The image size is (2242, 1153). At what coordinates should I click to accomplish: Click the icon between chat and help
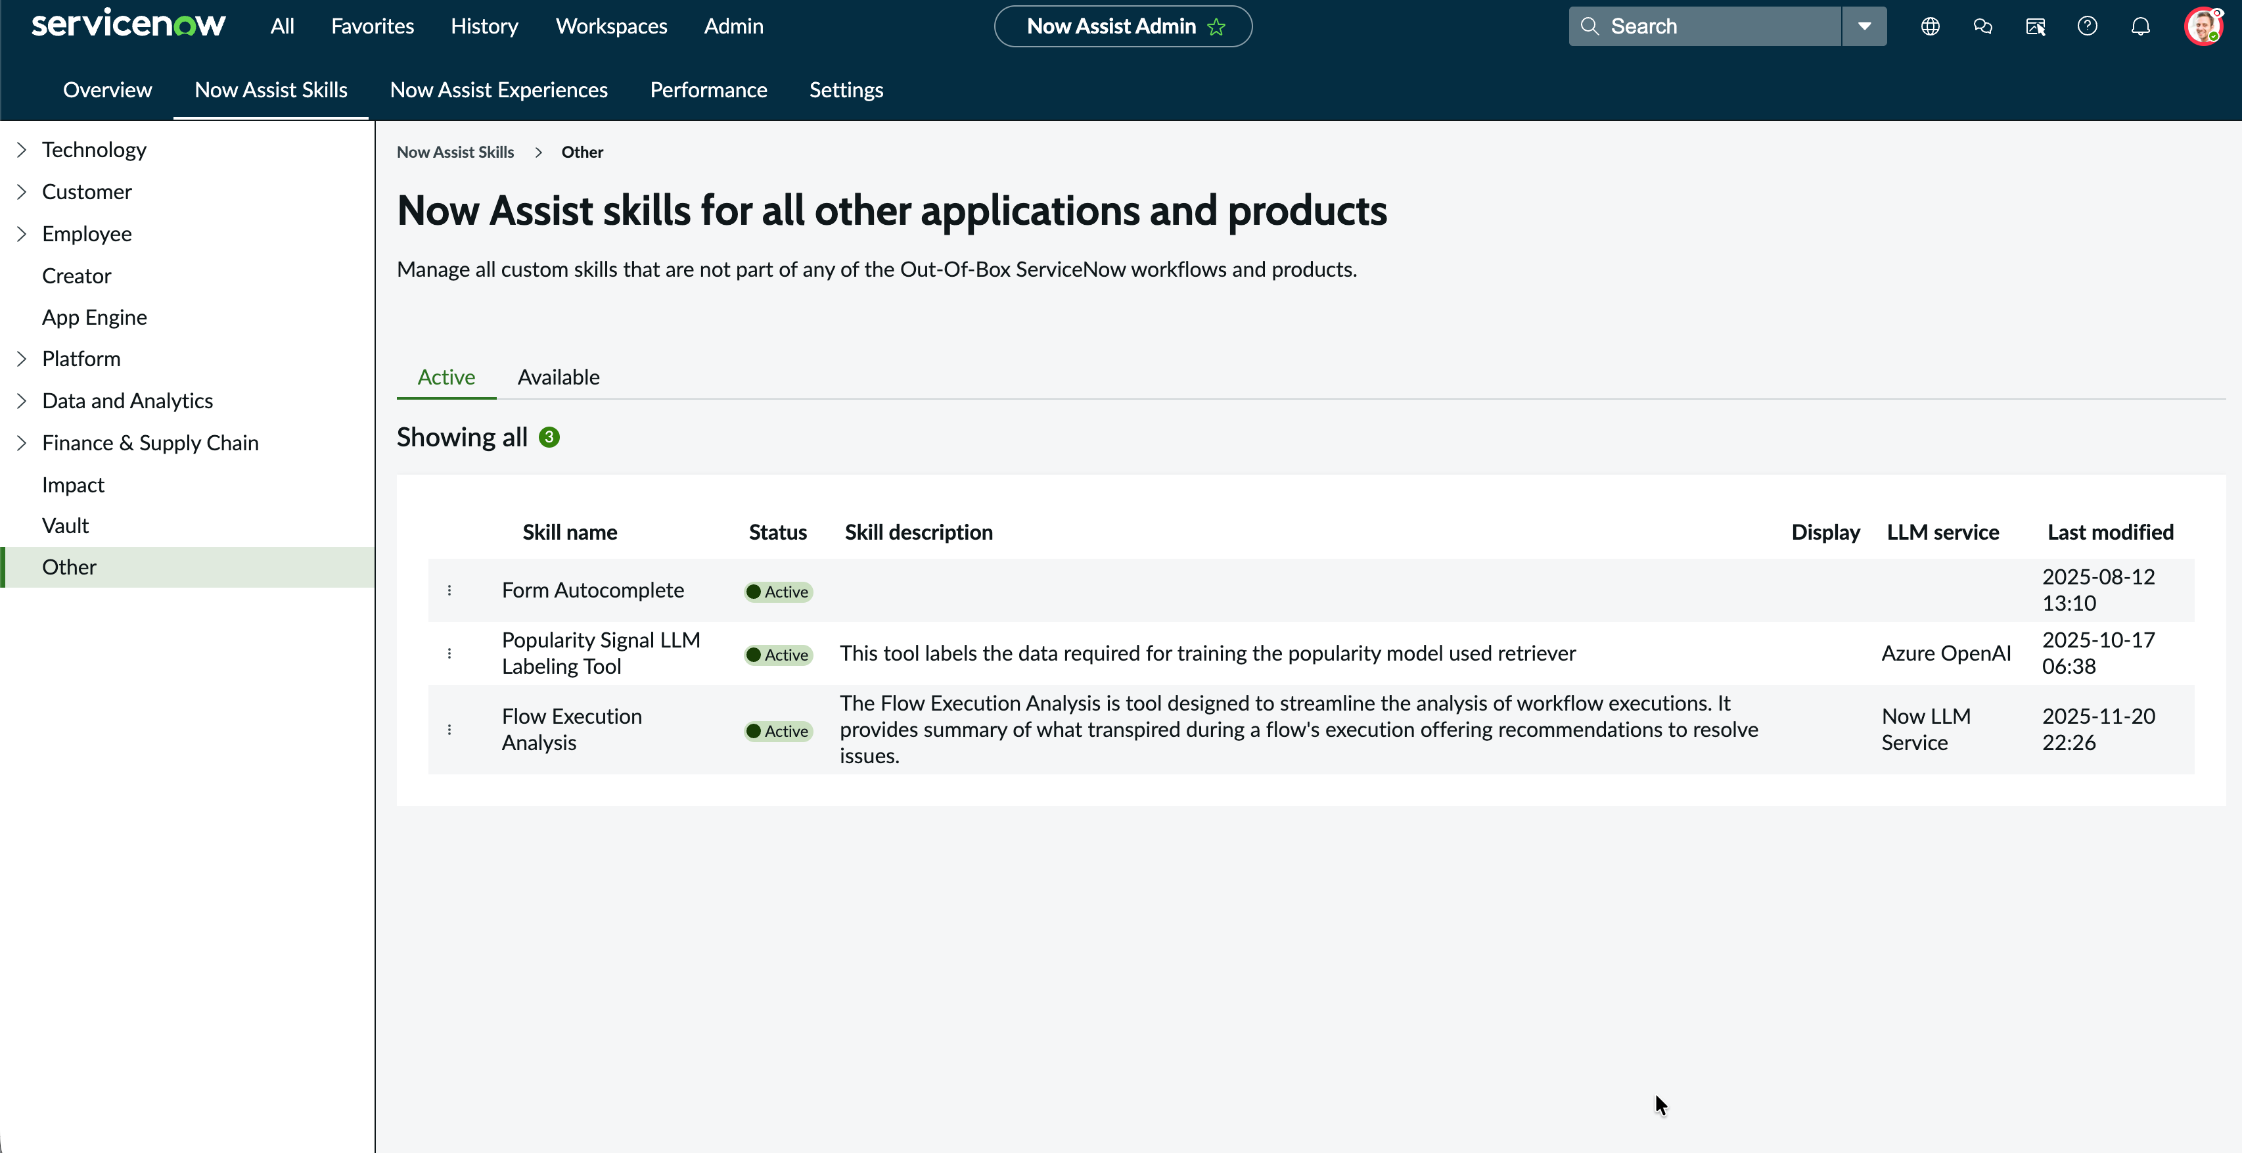tap(2035, 26)
